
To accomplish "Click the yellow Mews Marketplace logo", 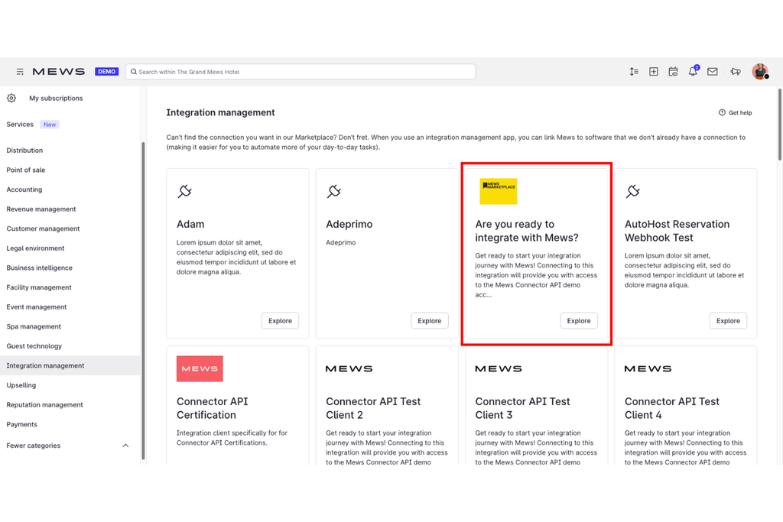I will tap(498, 191).
